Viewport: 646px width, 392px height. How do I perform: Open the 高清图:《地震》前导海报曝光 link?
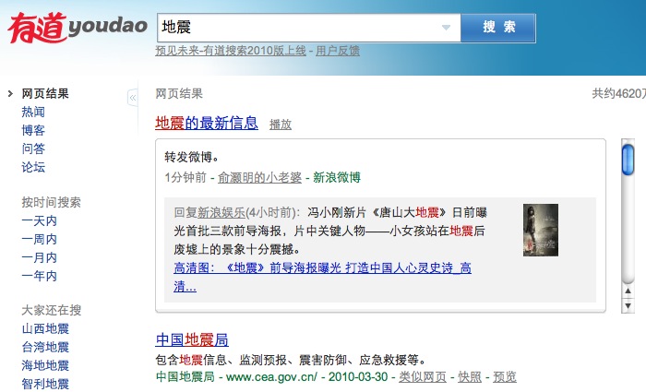(322, 277)
